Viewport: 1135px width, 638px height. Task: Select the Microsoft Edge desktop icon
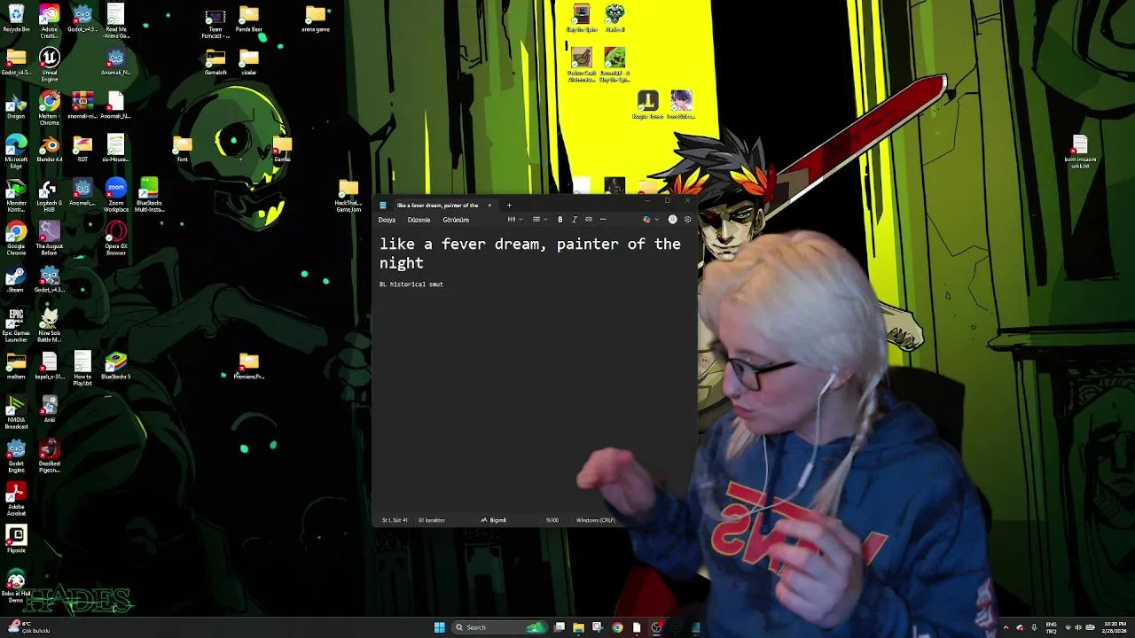point(16,152)
